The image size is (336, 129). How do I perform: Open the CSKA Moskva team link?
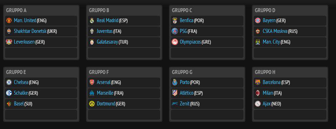[x=275, y=31]
